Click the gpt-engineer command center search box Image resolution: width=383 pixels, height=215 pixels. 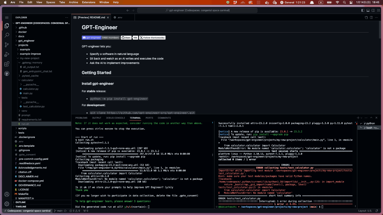[x=197, y=10]
